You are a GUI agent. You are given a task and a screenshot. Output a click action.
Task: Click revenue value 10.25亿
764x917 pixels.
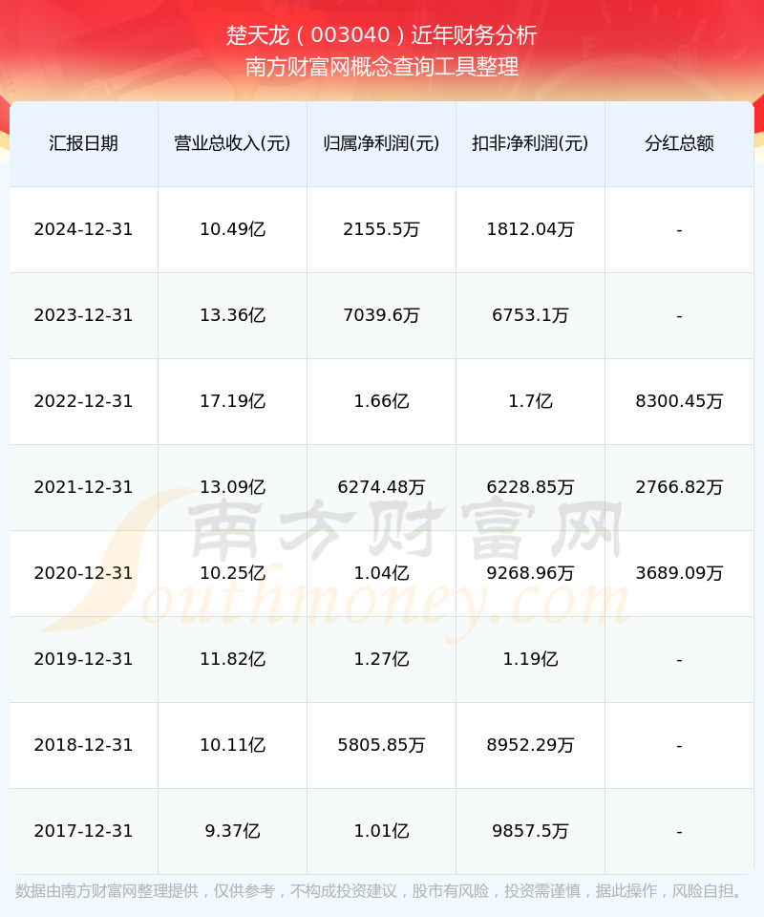[233, 573]
